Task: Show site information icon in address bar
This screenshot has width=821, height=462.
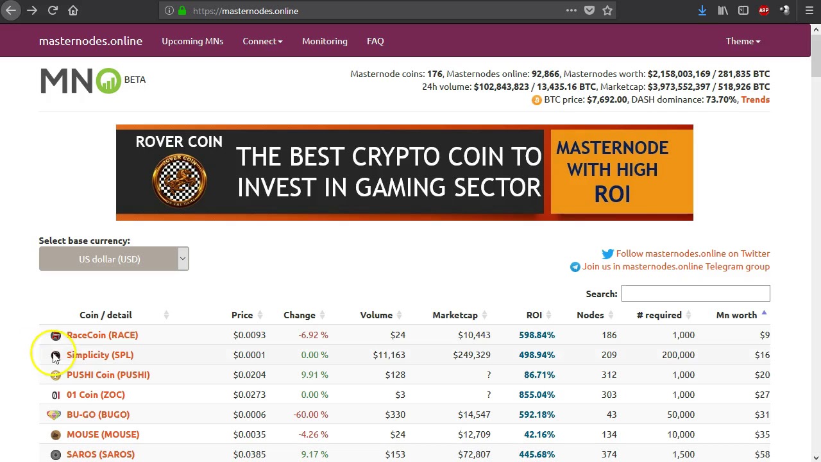Action: click(169, 10)
